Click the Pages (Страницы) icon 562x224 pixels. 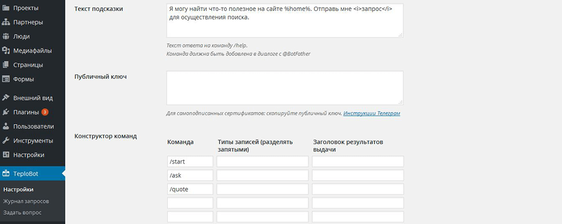[5, 65]
